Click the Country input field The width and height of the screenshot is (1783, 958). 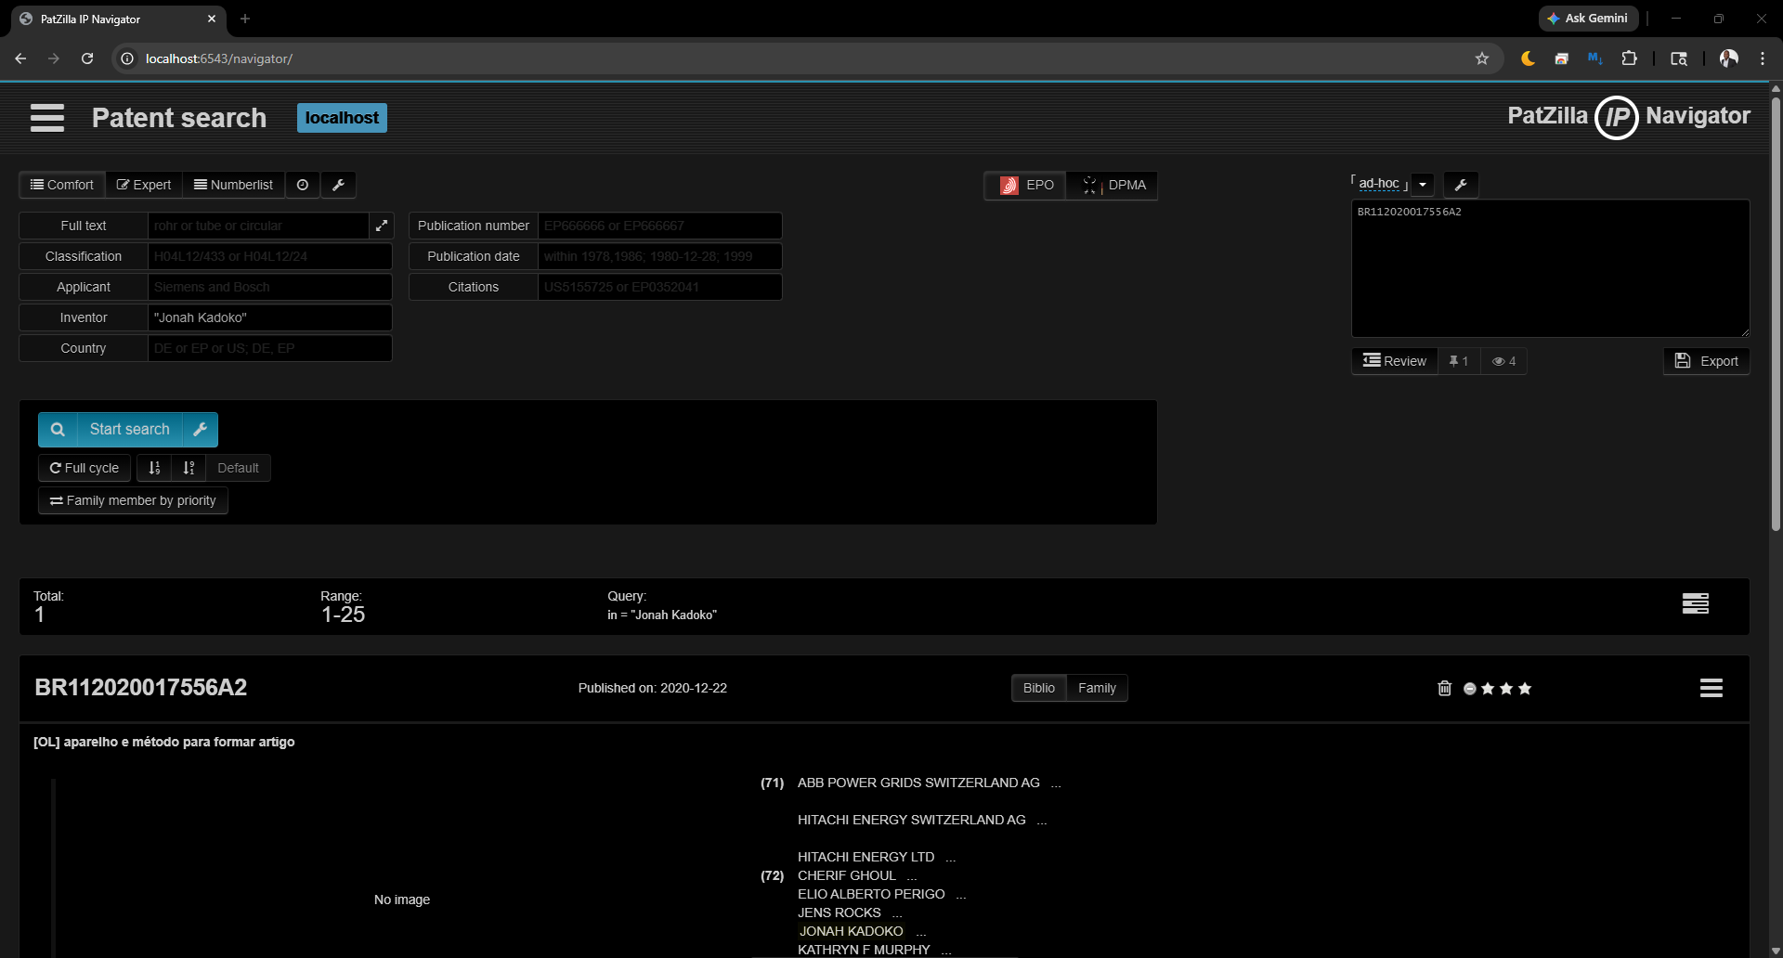tap(269, 348)
